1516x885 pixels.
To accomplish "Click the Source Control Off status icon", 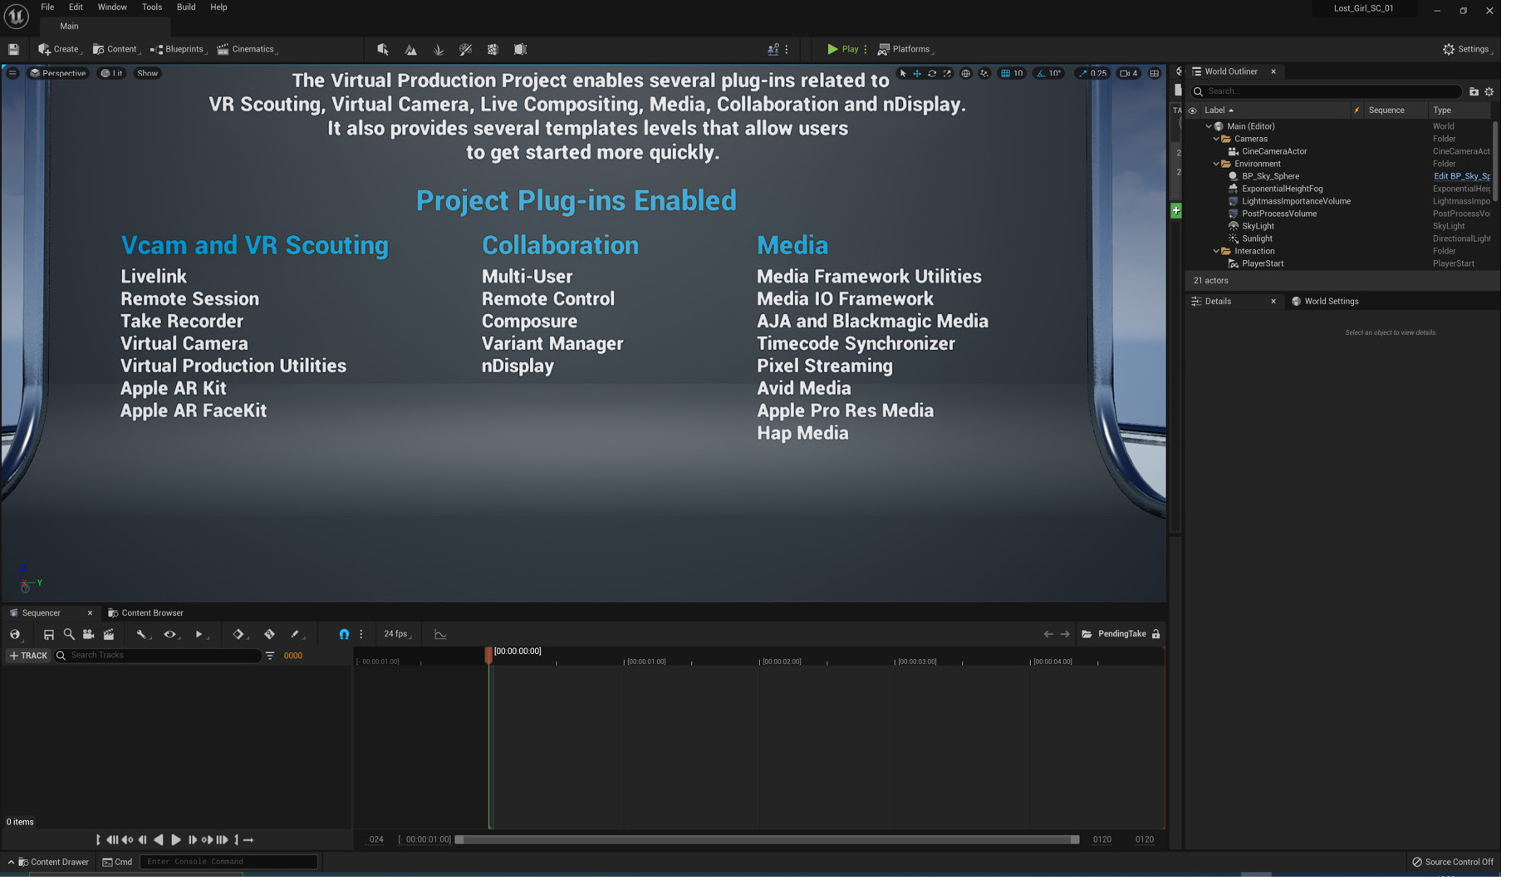I will [1417, 863].
